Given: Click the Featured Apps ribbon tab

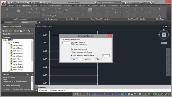Looking at the screenshot, I should click(126, 6).
